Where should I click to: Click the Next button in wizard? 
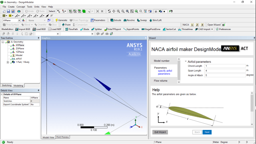click(x=207, y=132)
